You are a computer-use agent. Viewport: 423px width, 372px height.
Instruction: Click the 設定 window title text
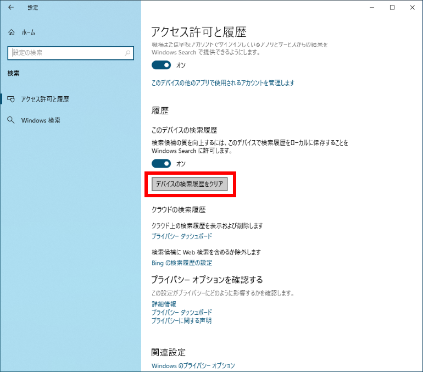[x=34, y=8]
